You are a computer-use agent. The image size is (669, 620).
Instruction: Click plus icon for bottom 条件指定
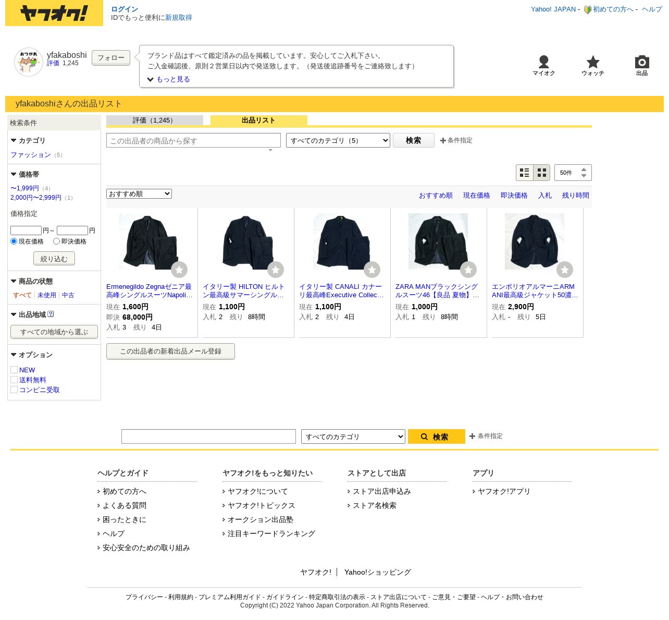pos(472,436)
